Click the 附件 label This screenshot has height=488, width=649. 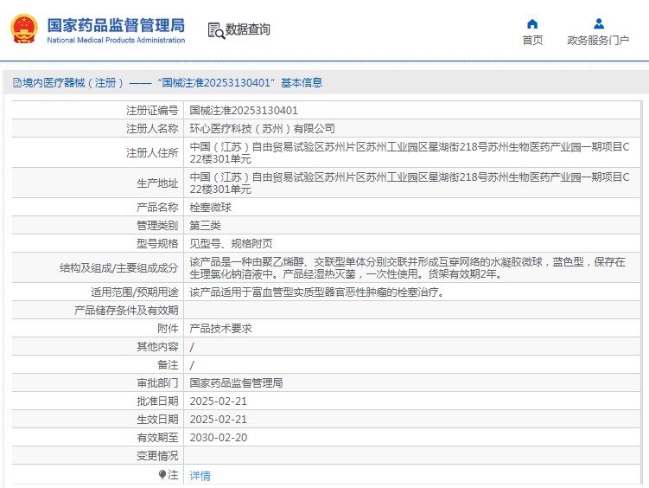tap(168, 329)
